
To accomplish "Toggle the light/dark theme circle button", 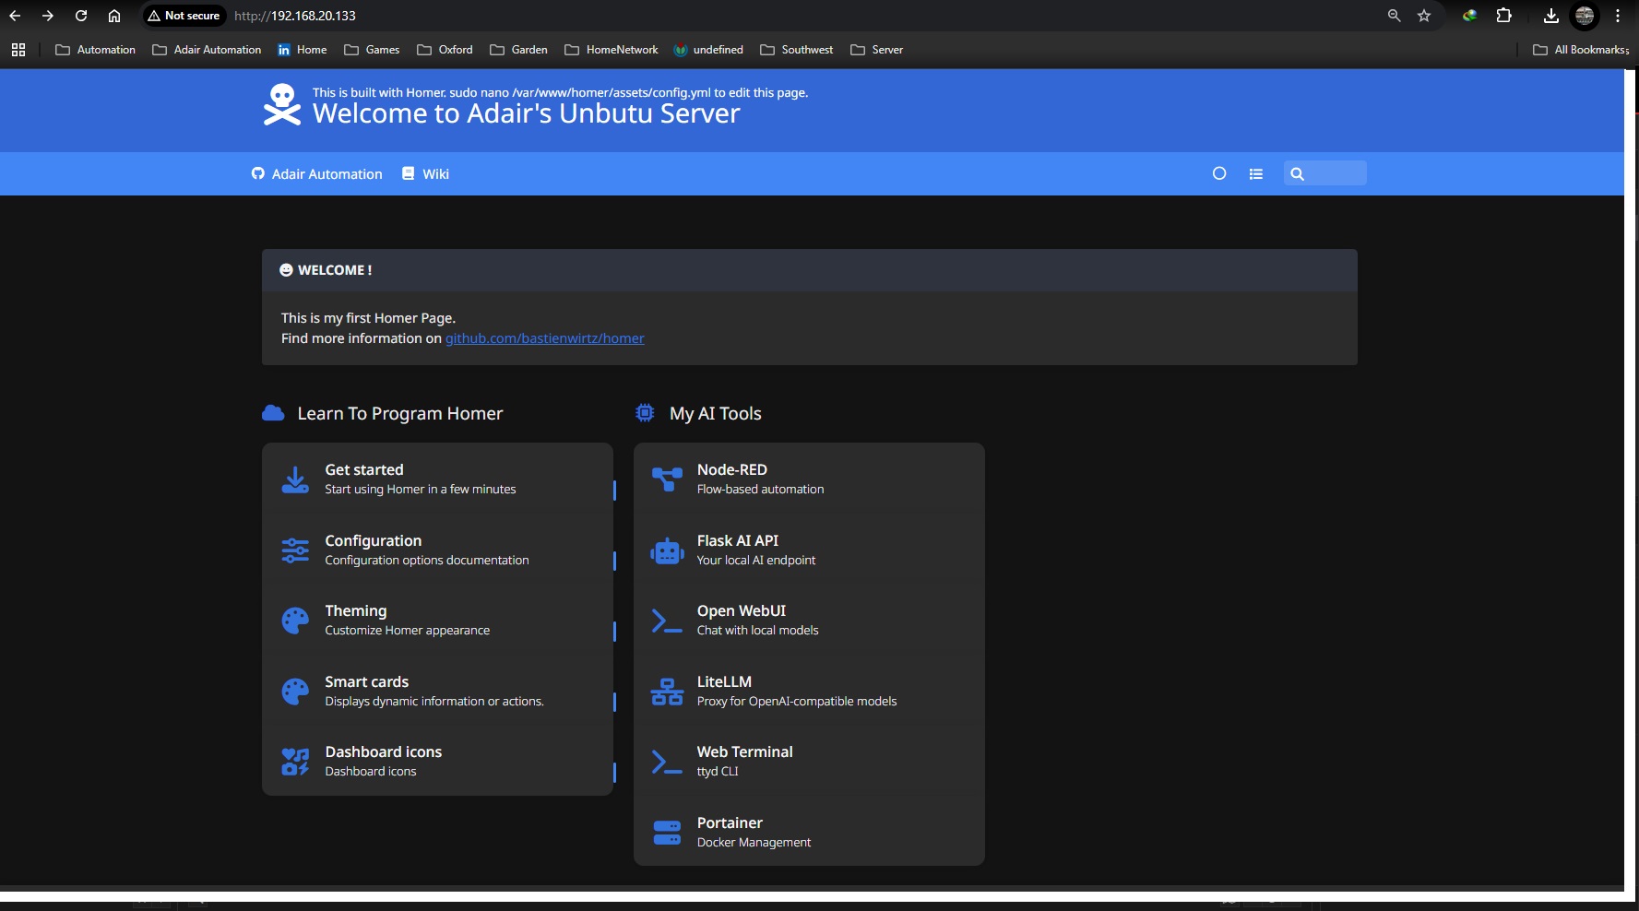I will tap(1219, 173).
